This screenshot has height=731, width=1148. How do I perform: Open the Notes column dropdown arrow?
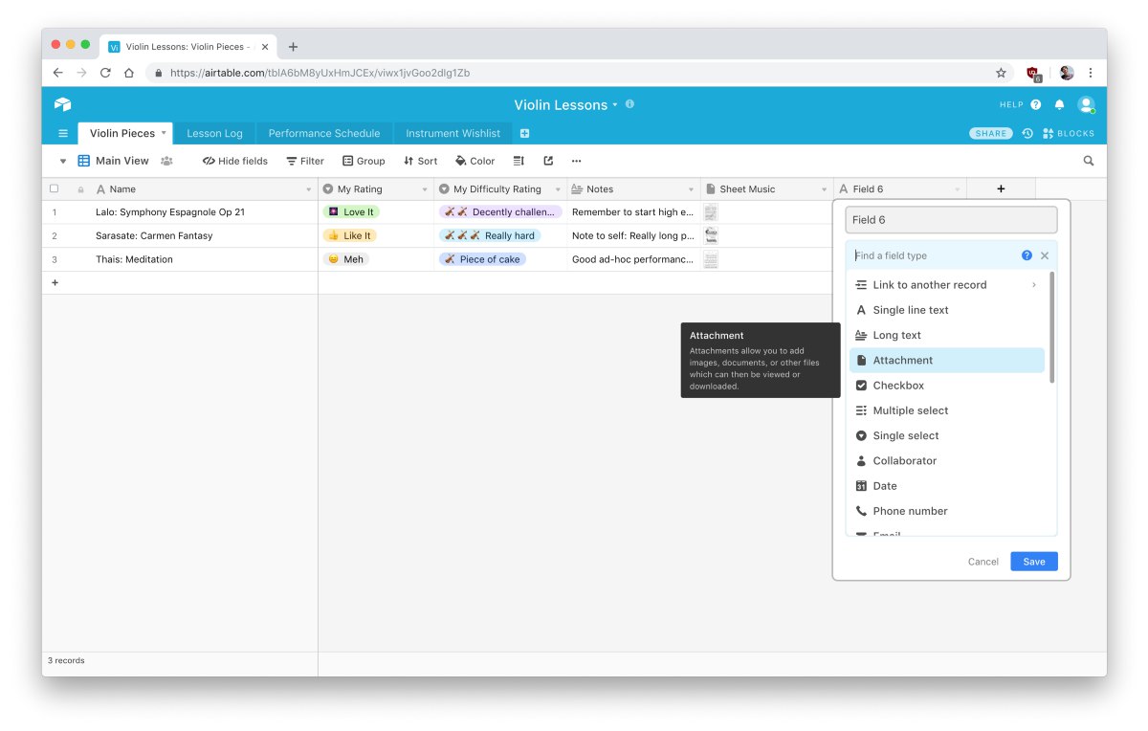(691, 189)
